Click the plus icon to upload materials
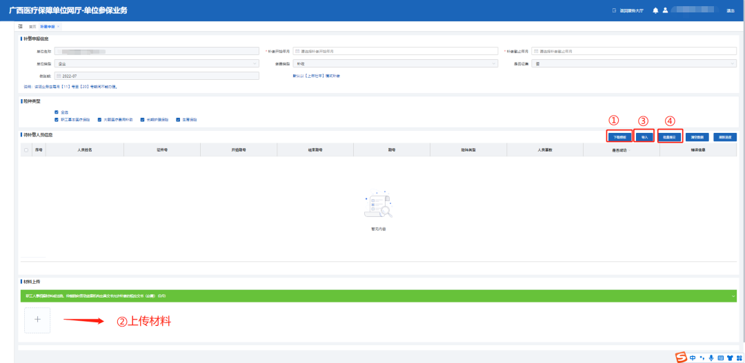 [37, 320]
